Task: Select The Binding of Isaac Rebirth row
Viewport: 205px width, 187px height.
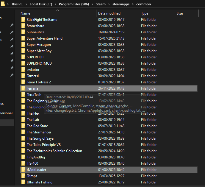Action: [109, 107]
